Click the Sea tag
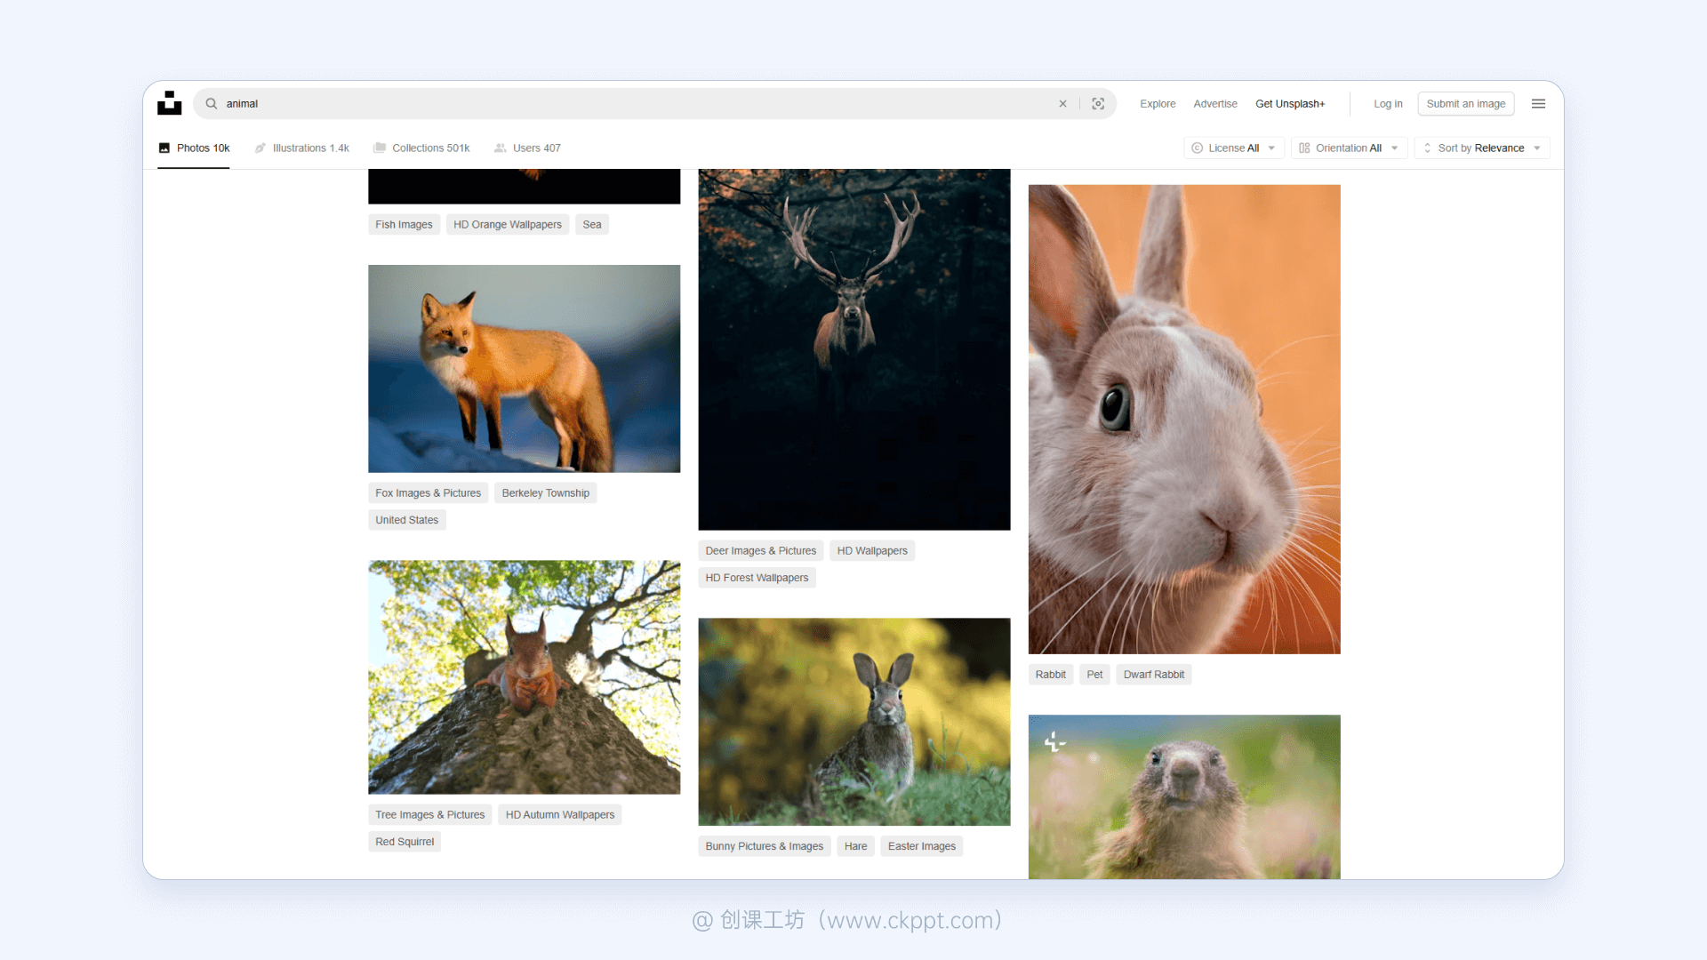This screenshot has width=1707, height=960. pyautogui.click(x=592, y=225)
